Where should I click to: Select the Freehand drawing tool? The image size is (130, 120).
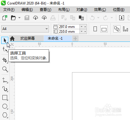pyautogui.click(x=5, y=80)
